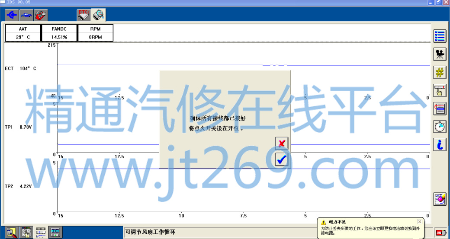Click the yellow hash number icon
Viewport: 450px width, 239px height.
[x=440, y=72]
